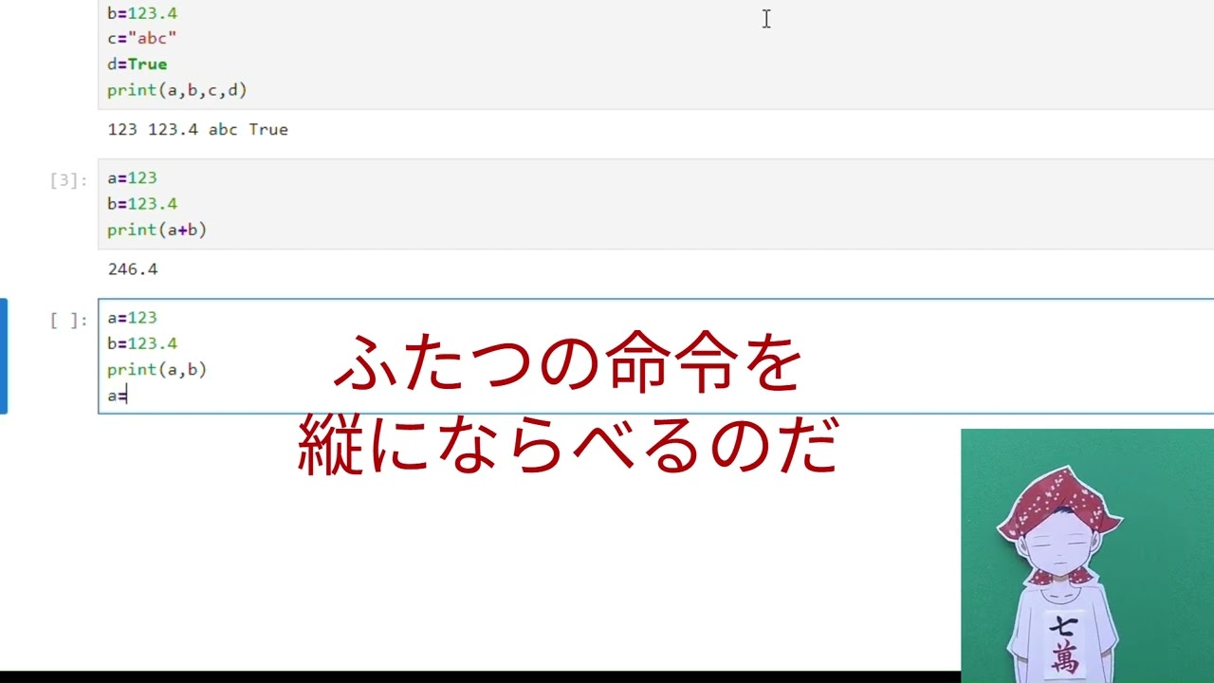
Task: Click the blue collapser bar beside active cell
Action: tap(4, 356)
